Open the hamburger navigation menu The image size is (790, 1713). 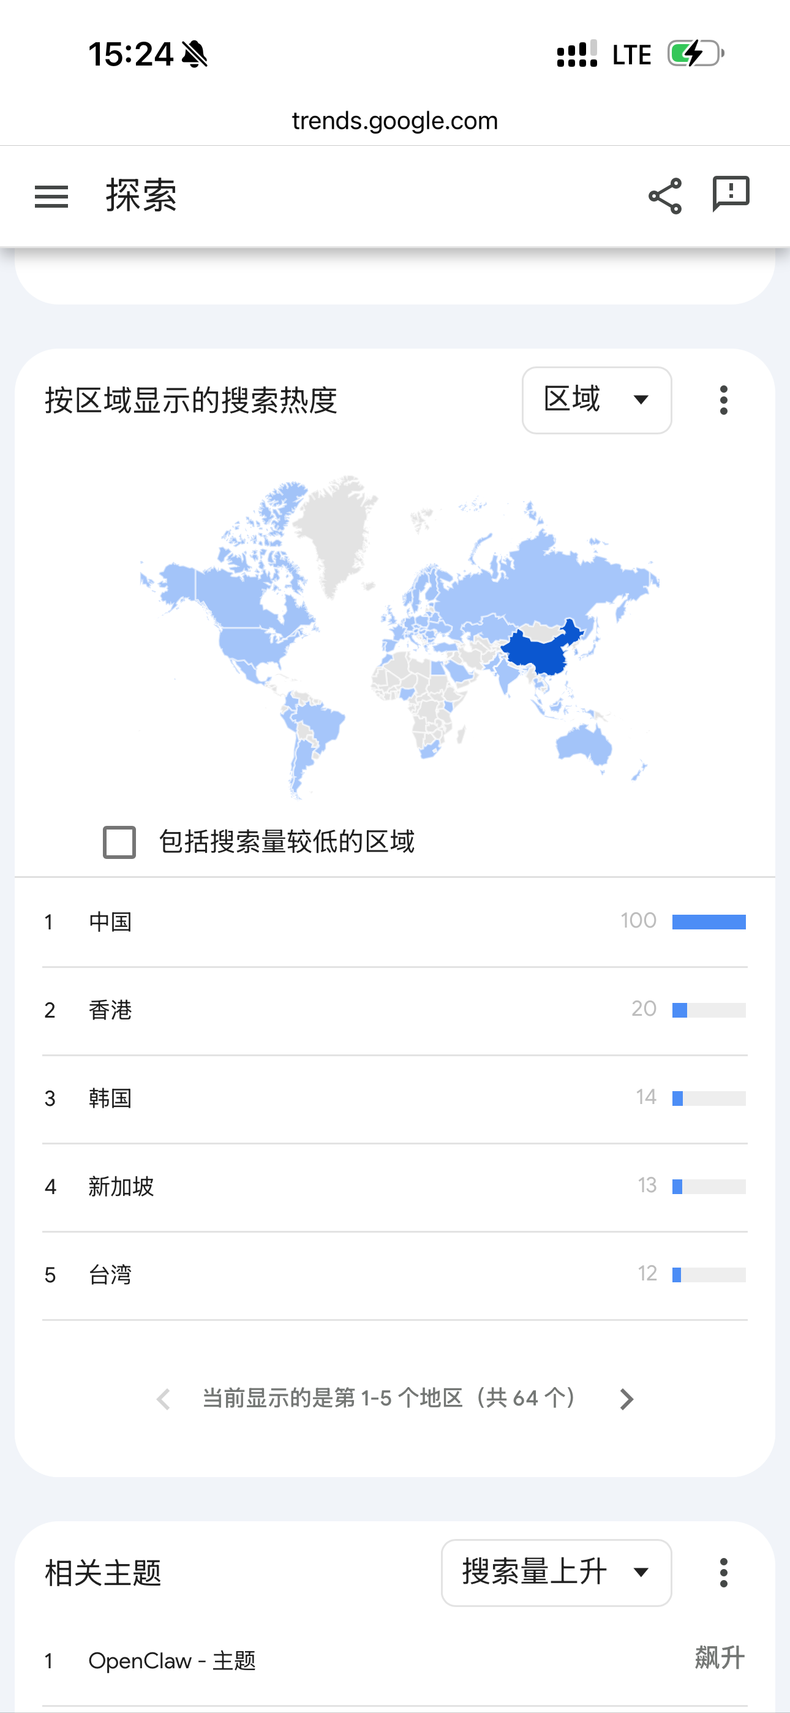pyautogui.click(x=51, y=197)
